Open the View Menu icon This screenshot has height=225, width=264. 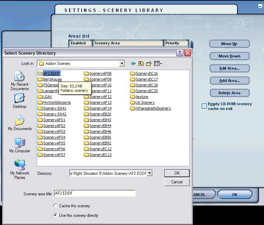coord(158,64)
